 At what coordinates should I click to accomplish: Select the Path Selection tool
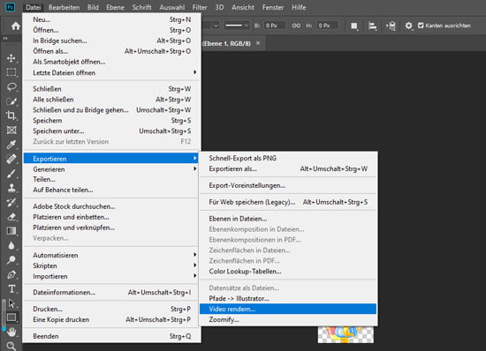11,303
